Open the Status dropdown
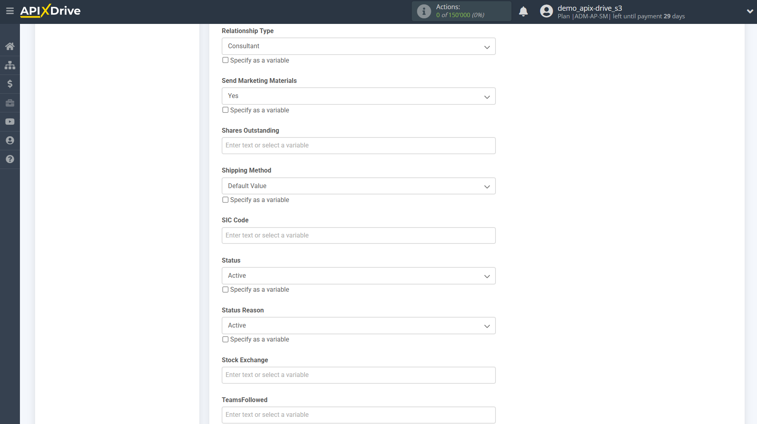 tap(358, 276)
